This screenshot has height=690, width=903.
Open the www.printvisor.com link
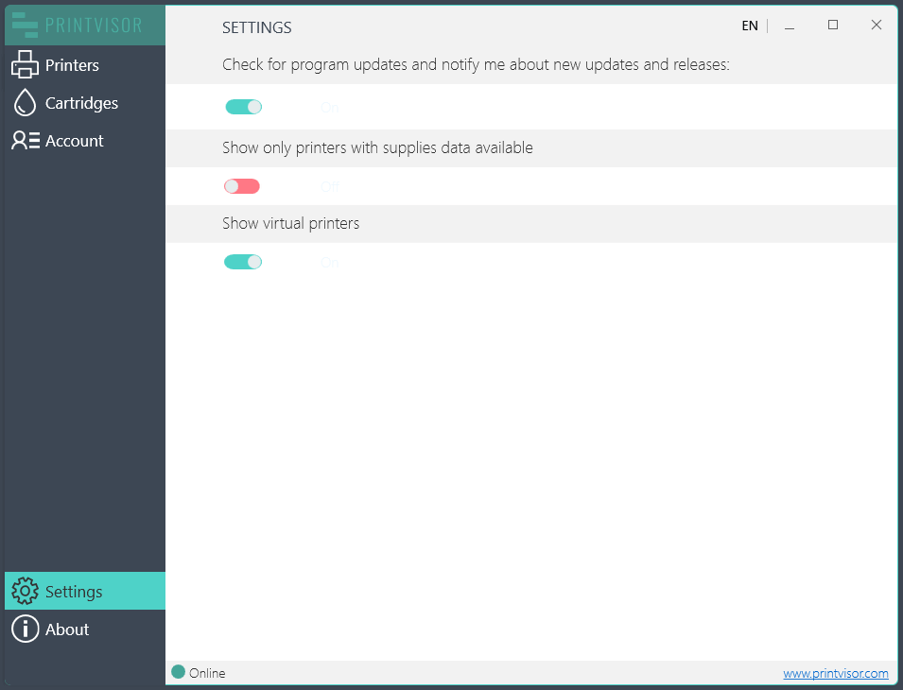[x=835, y=673]
